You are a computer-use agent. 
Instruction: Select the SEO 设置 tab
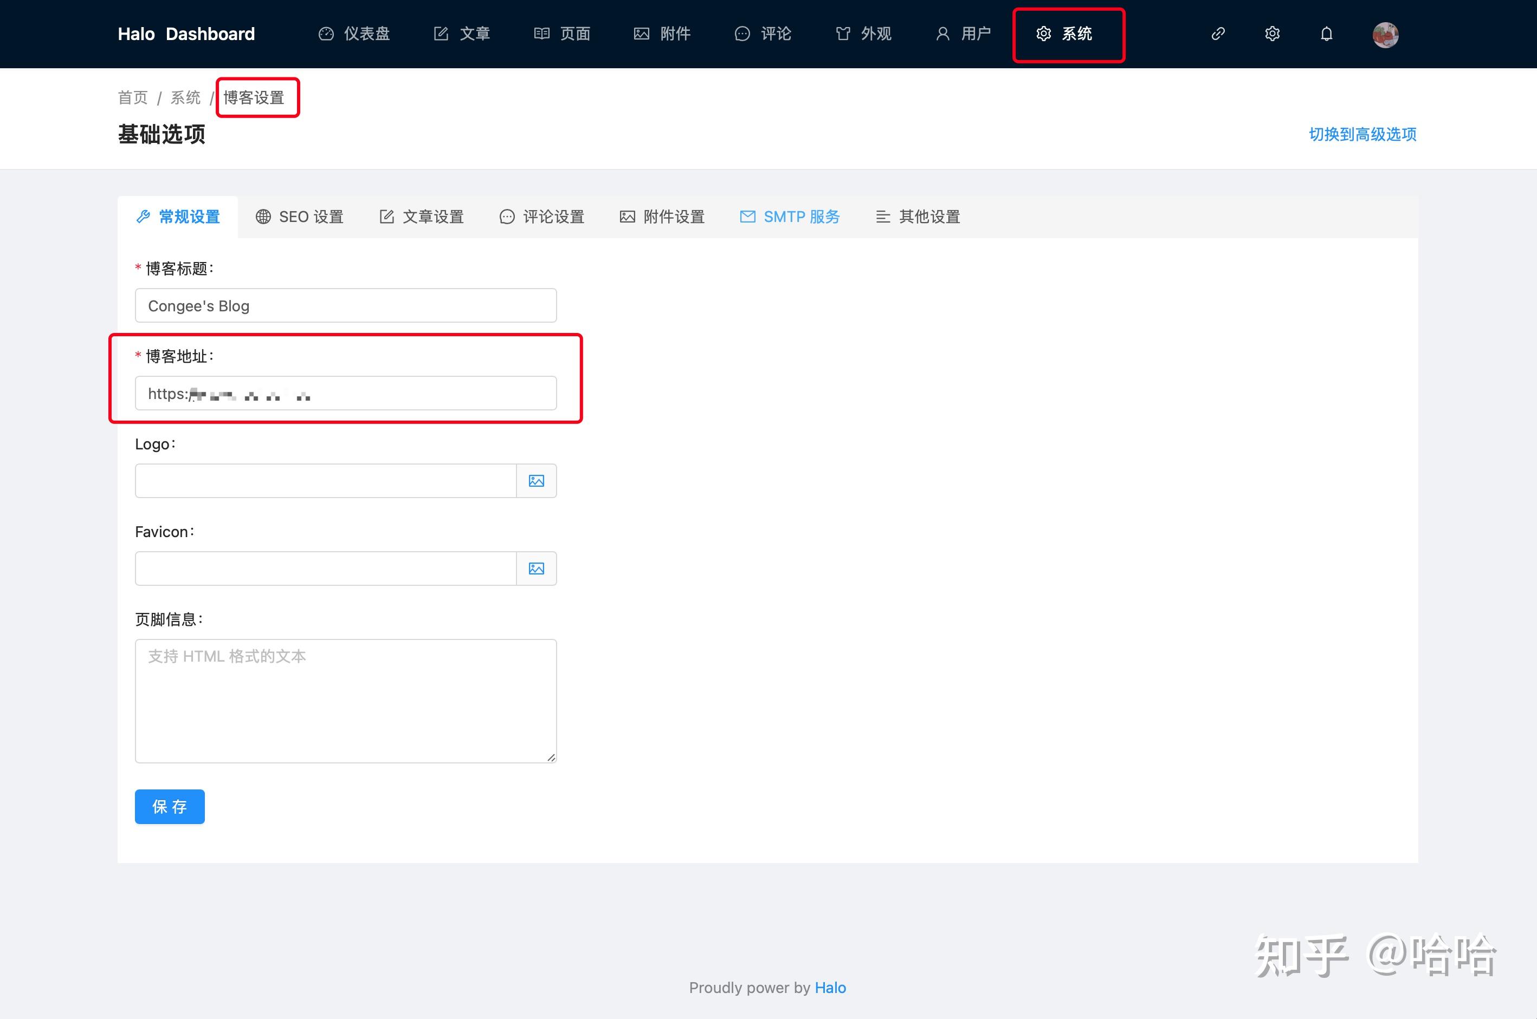coord(299,217)
